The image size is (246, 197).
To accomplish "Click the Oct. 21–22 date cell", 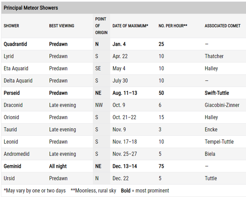I will pyautogui.click(x=125, y=117).
